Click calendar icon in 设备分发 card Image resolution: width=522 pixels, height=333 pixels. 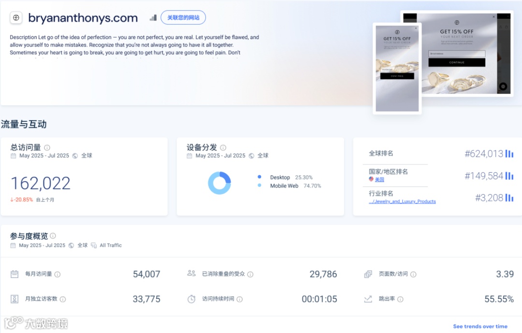(189, 156)
